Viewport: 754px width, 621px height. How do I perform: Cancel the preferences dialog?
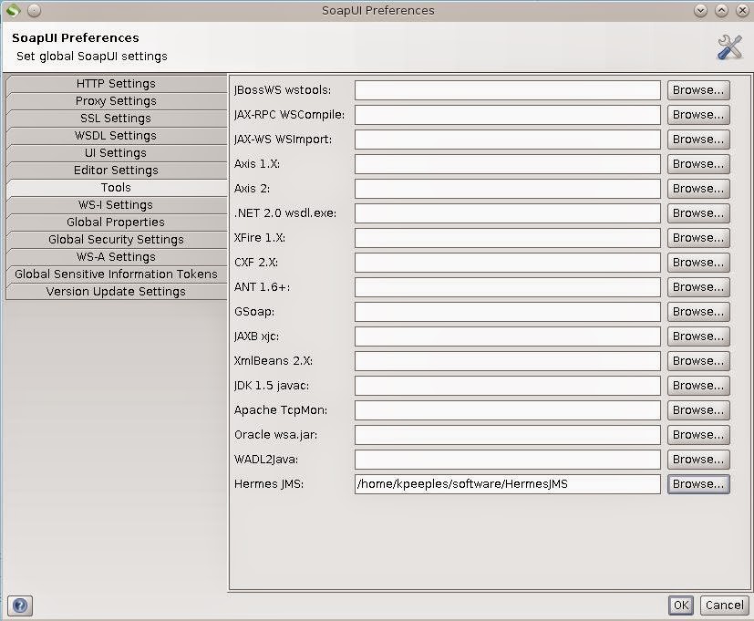pyautogui.click(x=724, y=605)
